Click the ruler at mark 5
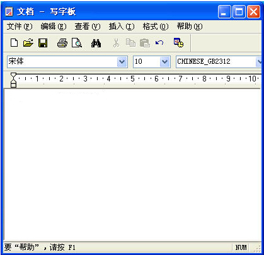 pos(132,79)
